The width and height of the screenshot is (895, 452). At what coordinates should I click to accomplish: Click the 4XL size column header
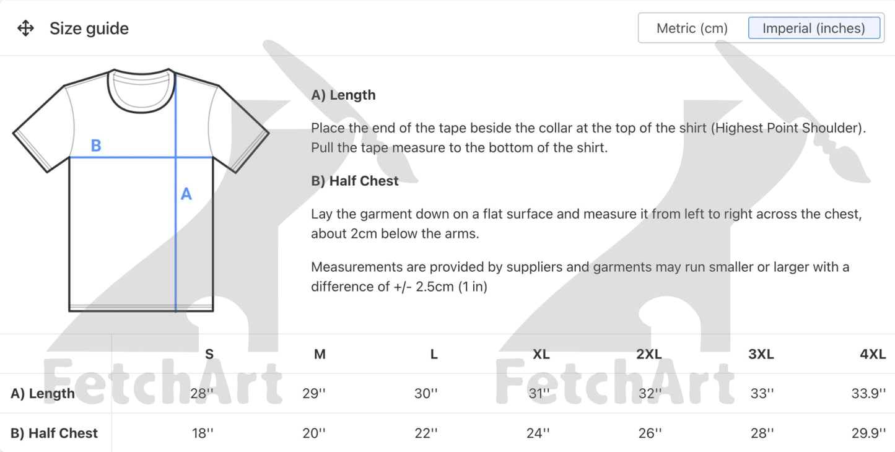click(872, 354)
